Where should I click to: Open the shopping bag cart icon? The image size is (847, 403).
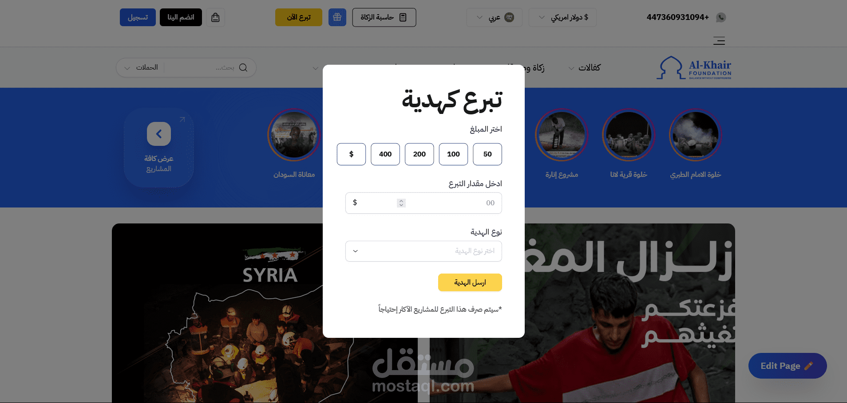pyautogui.click(x=215, y=17)
